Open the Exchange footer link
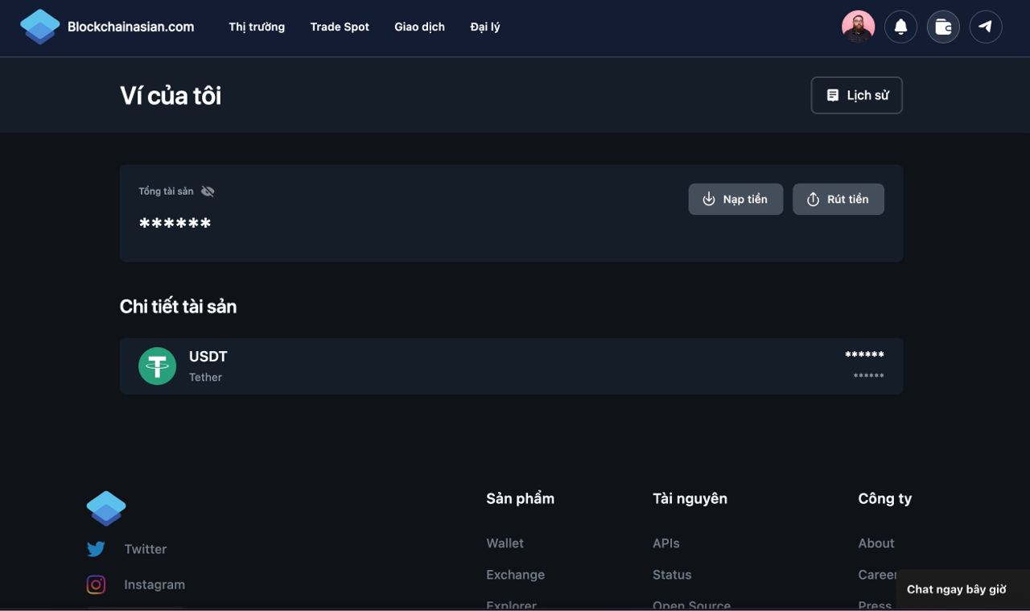1030x611 pixels. (x=516, y=575)
